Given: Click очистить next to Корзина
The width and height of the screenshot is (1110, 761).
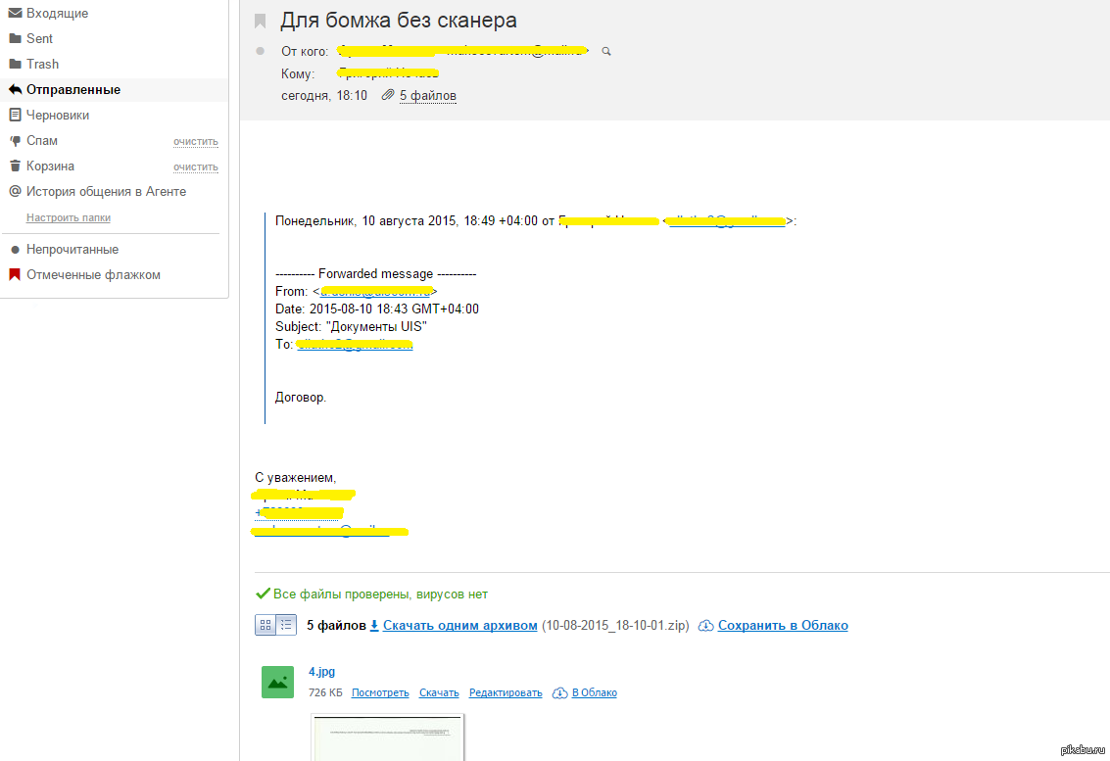Looking at the screenshot, I should coord(195,166).
